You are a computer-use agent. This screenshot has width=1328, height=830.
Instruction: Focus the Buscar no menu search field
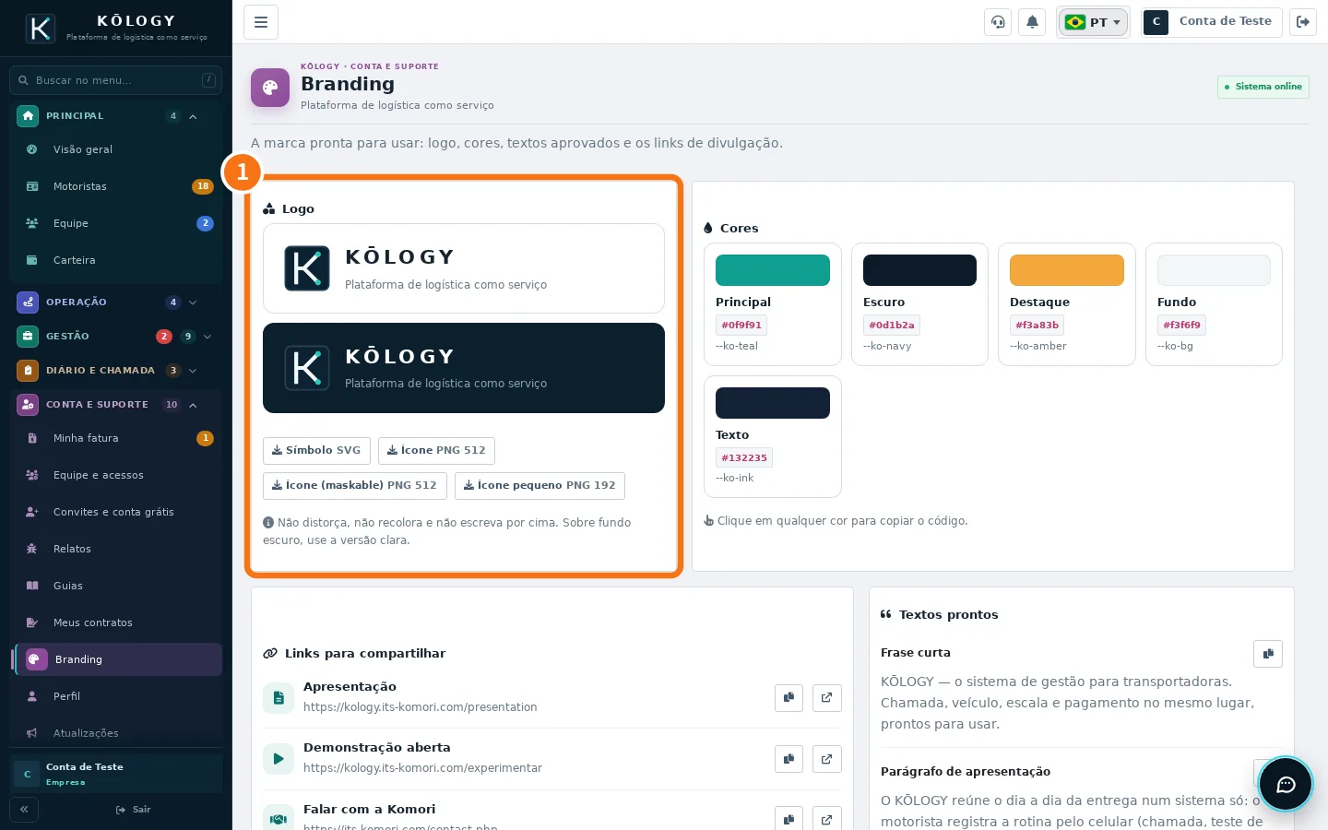coord(116,80)
